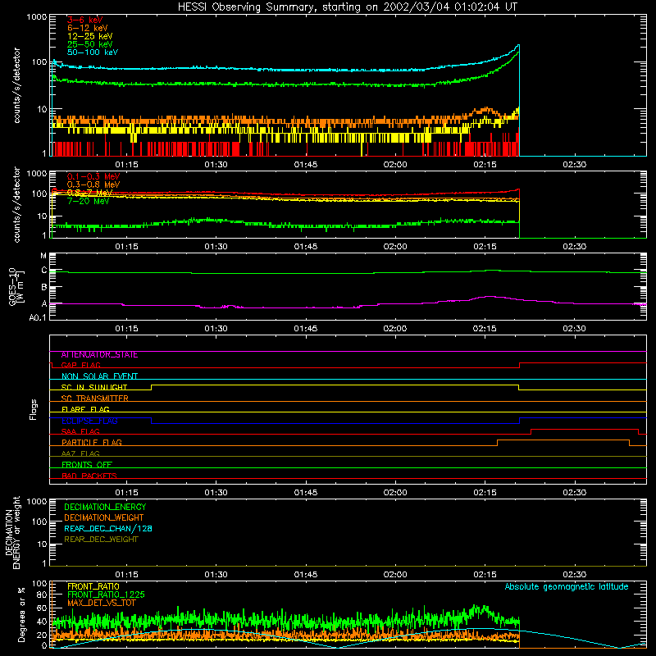656x656 pixels.
Task: Click the Absolute geomagnetic latitude label
Action: point(567,587)
